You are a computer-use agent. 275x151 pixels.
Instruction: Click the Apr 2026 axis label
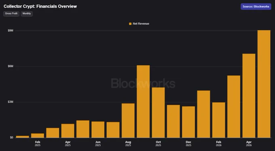[249, 143]
